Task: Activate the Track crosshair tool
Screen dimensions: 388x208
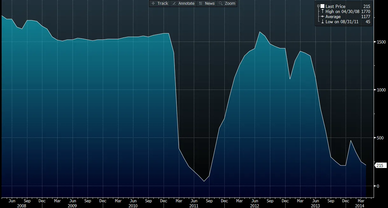Action: 160,3
